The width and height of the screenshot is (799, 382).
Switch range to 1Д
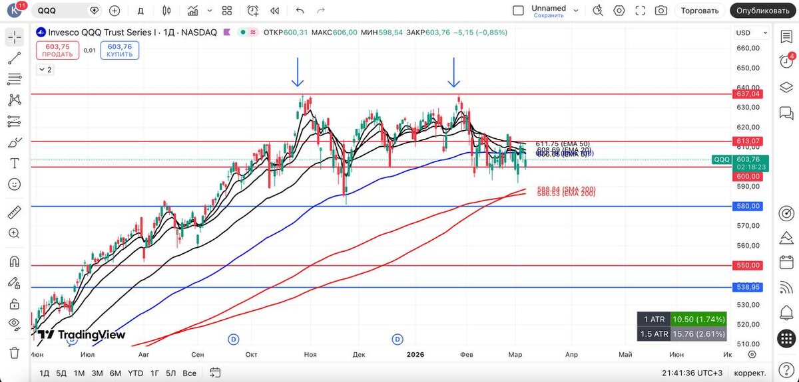pyautogui.click(x=45, y=373)
